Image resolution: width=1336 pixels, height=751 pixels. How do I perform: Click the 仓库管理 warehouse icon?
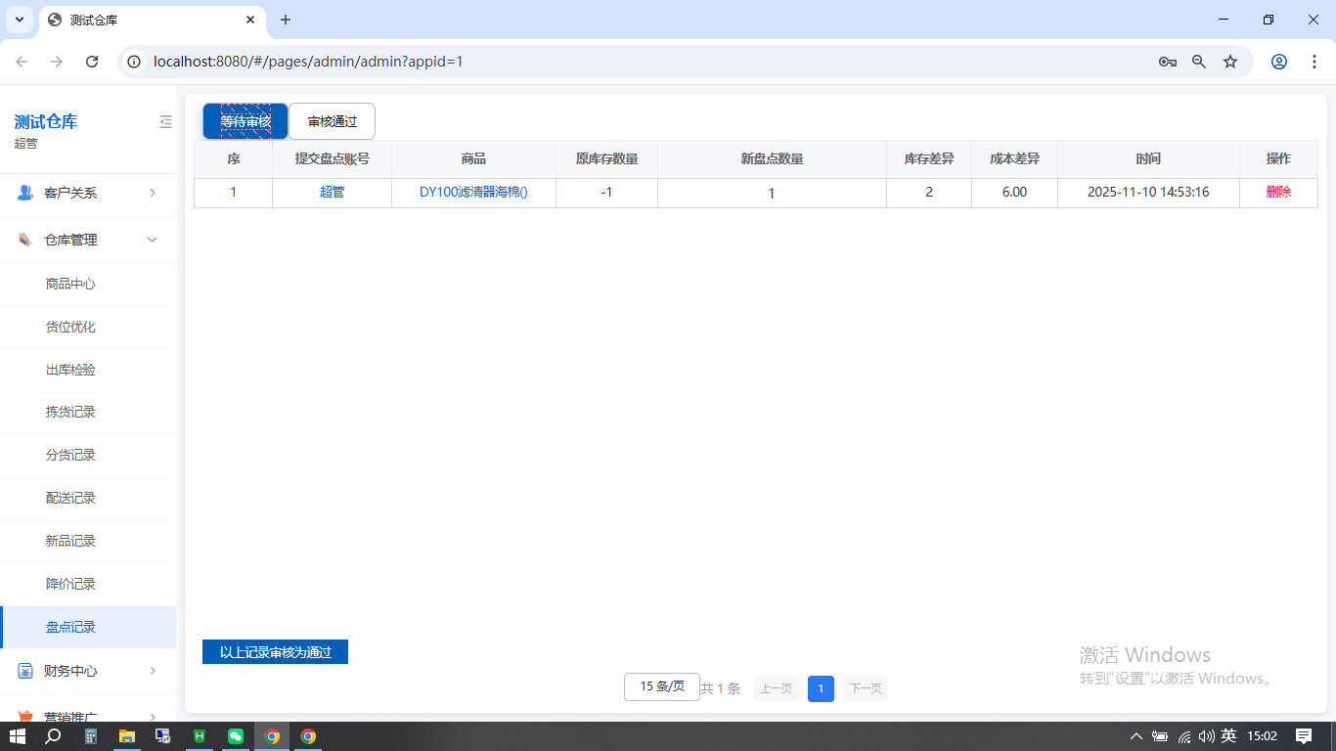23,239
